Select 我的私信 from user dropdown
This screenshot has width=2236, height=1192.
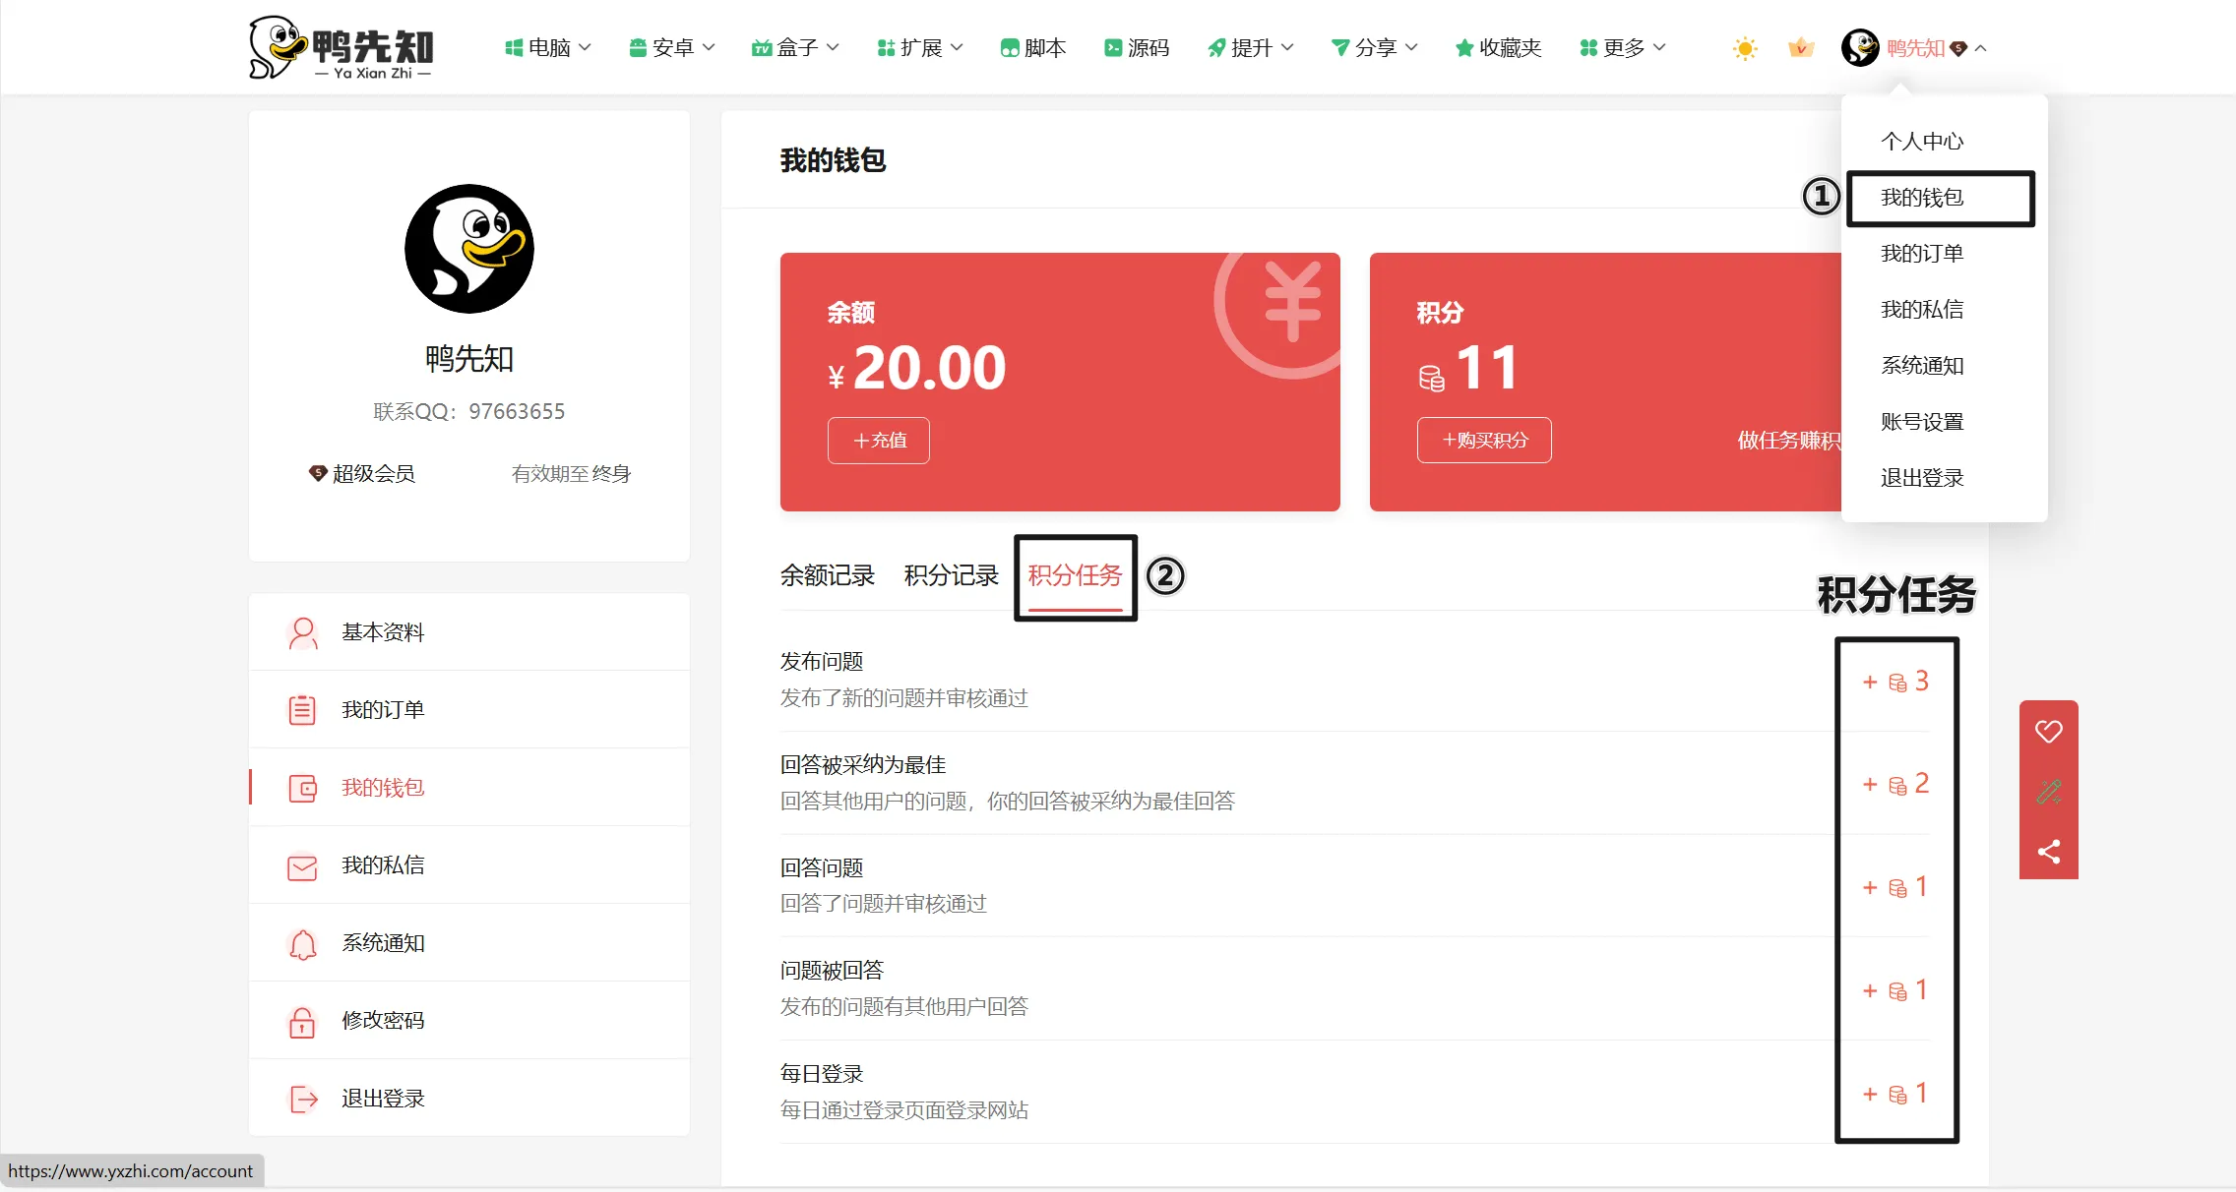[x=1922, y=310]
